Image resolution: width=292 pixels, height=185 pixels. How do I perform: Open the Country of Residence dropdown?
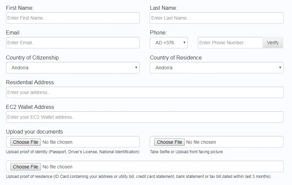[x=216, y=68]
